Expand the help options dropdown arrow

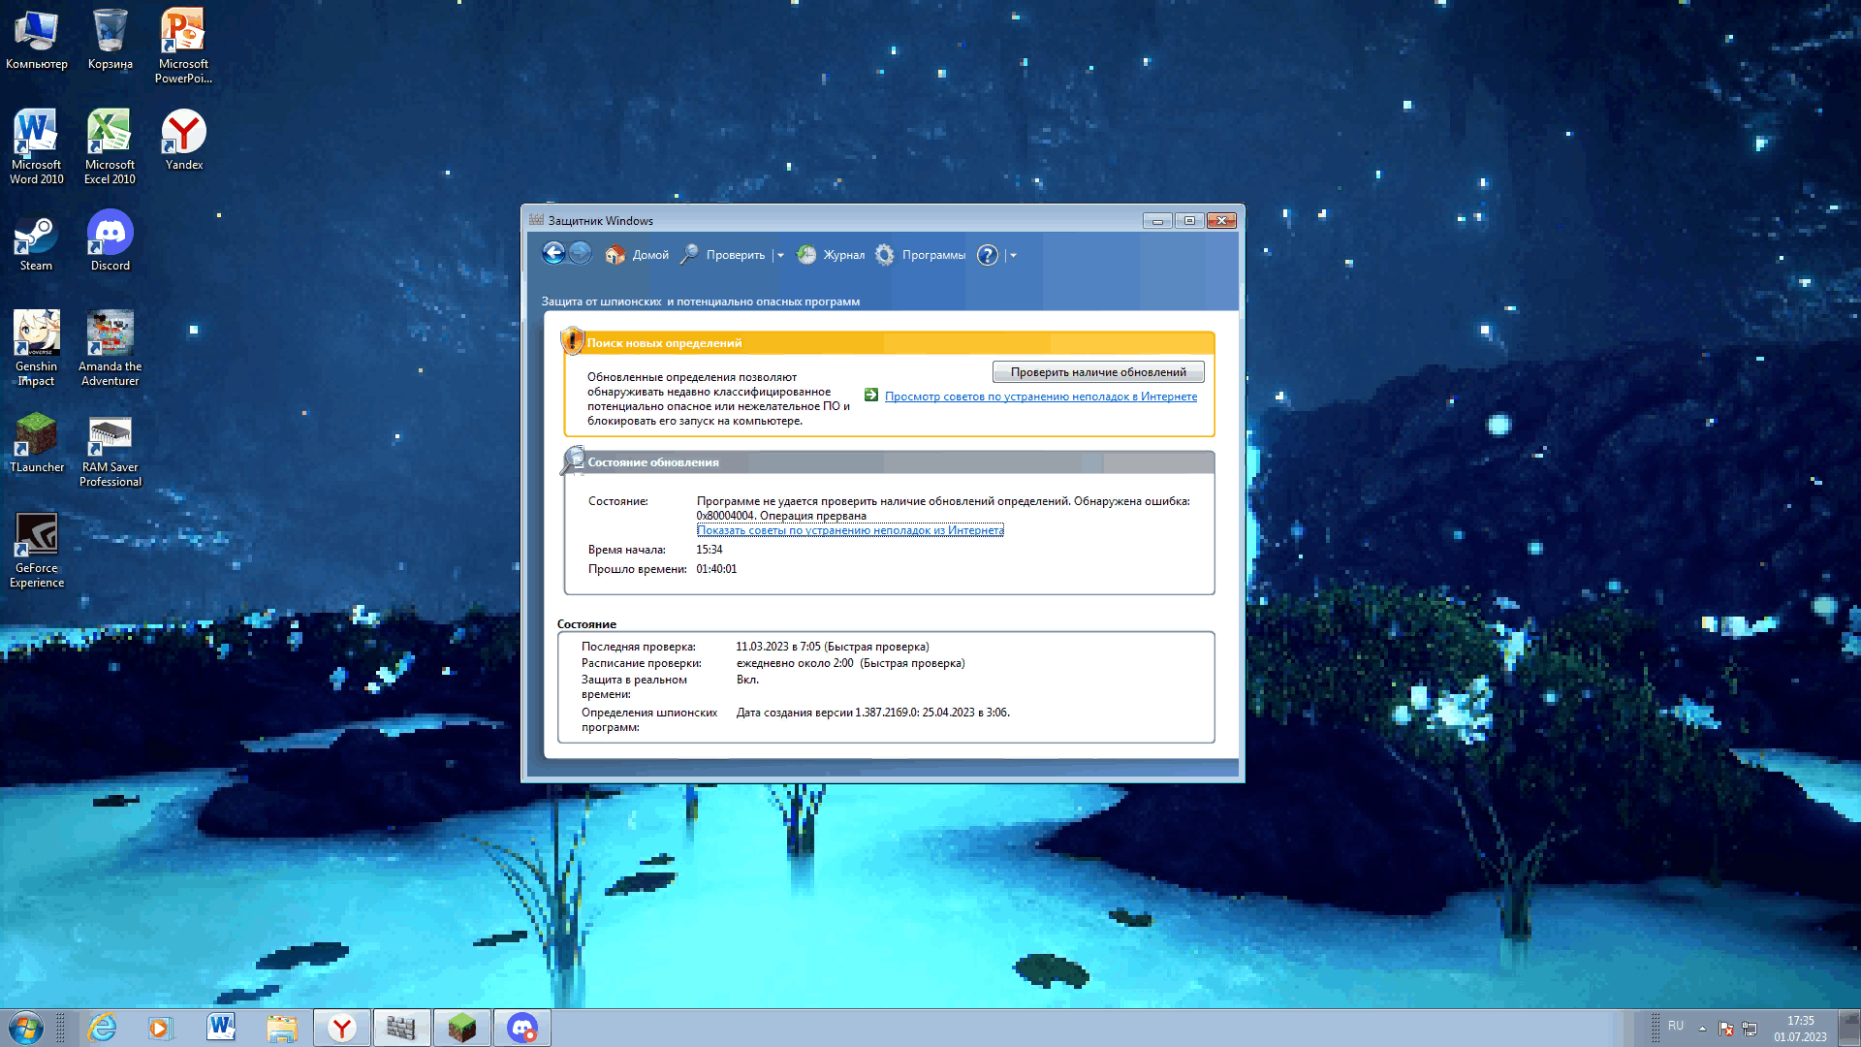[1013, 255]
